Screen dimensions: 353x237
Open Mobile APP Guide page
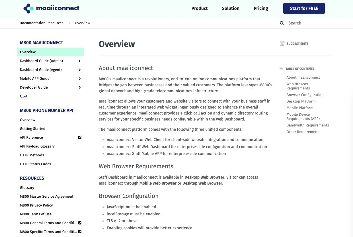coord(35,79)
